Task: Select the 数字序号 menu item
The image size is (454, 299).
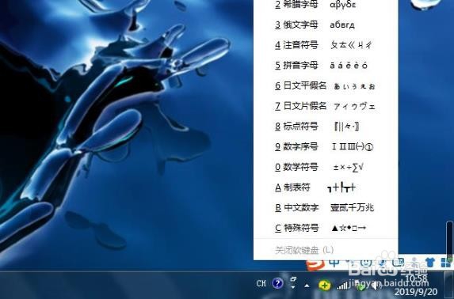Action: pos(326,146)
